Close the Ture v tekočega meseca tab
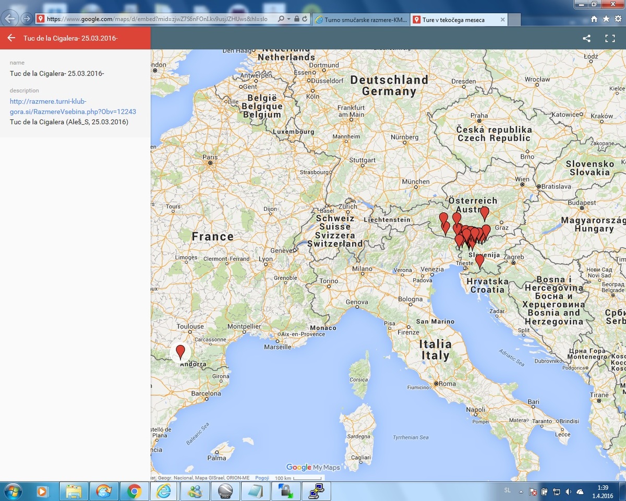Screen dimensions: 626x501 point(502,20)
